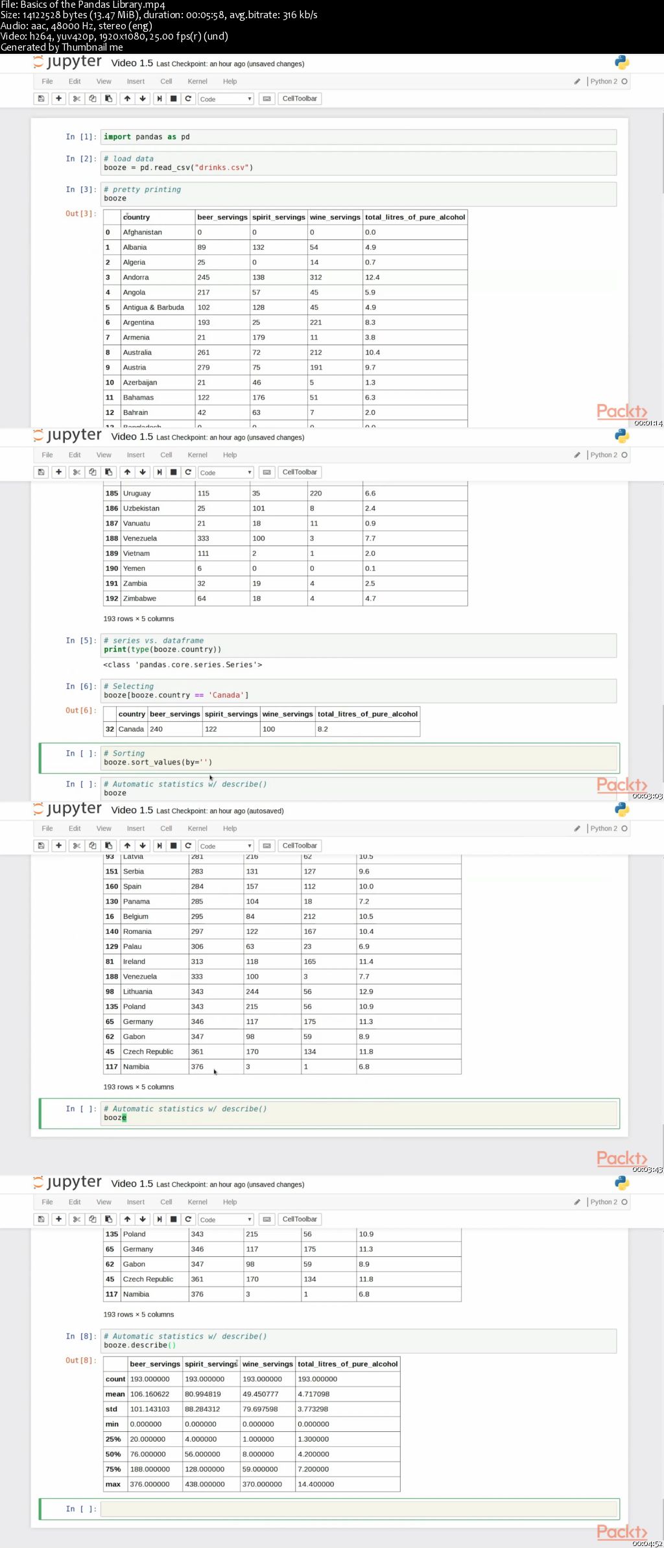
Task: Restart the kernel with the reload icon in the 00:03:03 frame
Action: tap(188, 472)
